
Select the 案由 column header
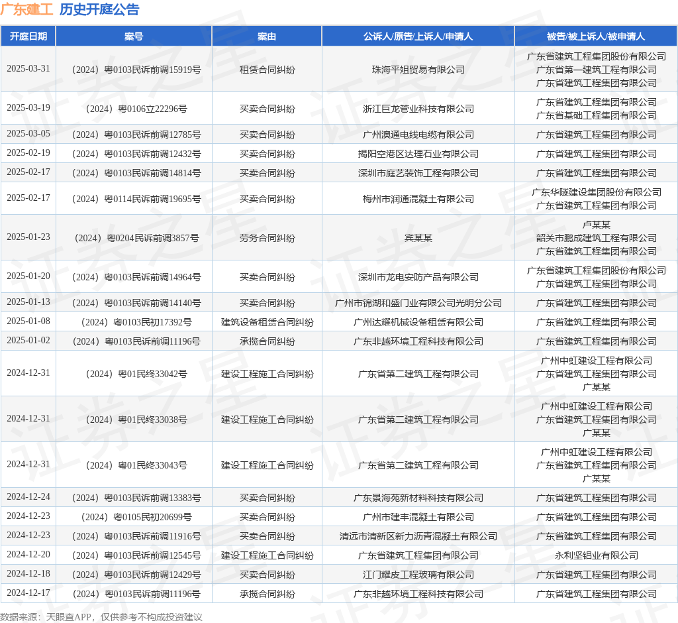pos(267,36)
